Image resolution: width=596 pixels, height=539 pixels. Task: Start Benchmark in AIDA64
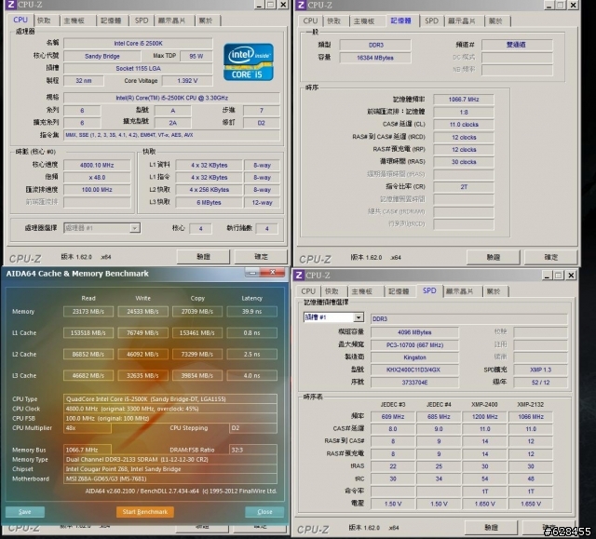145,512
